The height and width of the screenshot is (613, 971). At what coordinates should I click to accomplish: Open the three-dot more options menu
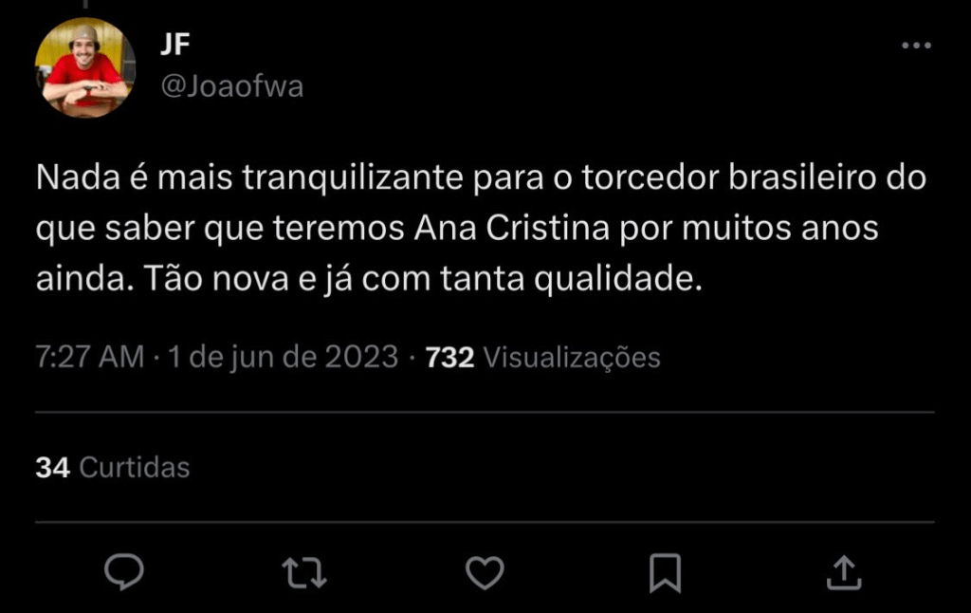coord(916,46)
